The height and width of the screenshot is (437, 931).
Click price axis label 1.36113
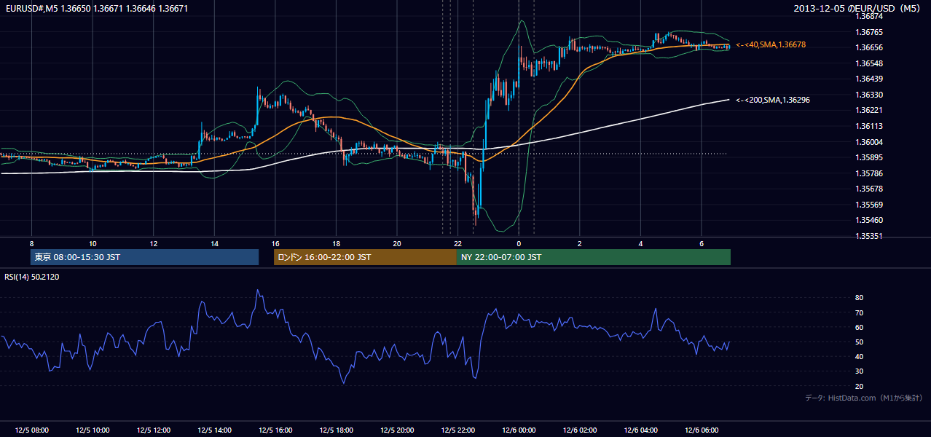point(869,126)
